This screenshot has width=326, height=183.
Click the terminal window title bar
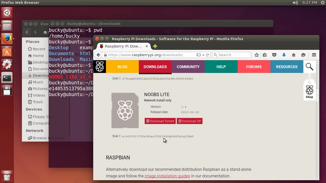tap(161, 24)
